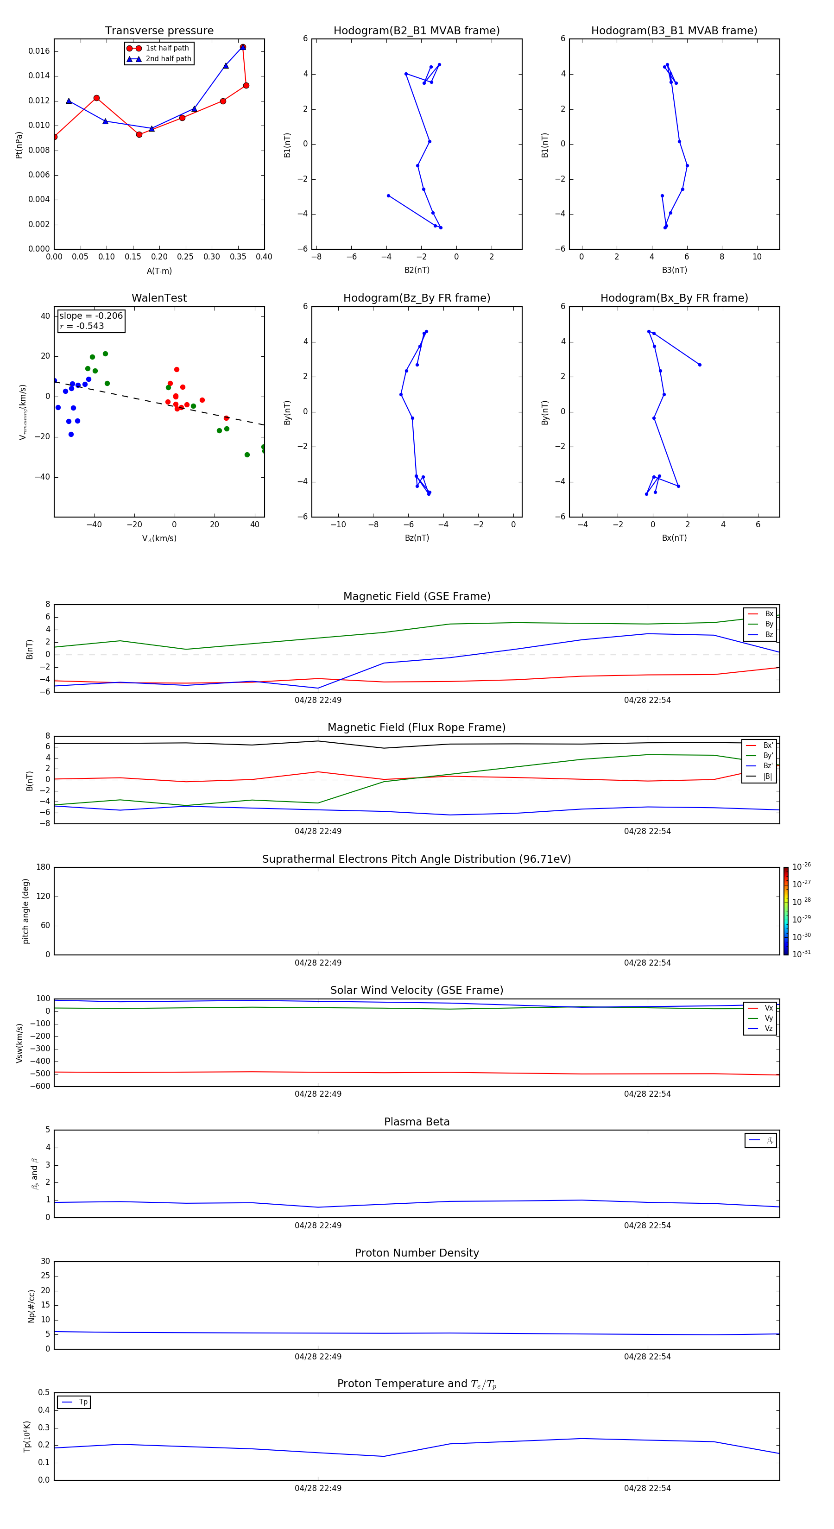
Task: Click 'Proton Temperature and Te/Tp' title
Action: (x=417, y=1384)
